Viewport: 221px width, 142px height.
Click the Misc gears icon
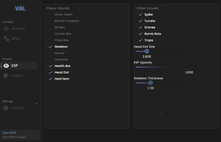(6, 39)
